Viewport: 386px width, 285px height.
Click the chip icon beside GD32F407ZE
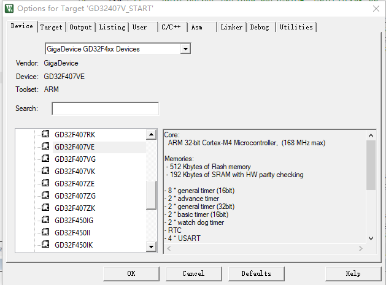click(x=45, y=183)
